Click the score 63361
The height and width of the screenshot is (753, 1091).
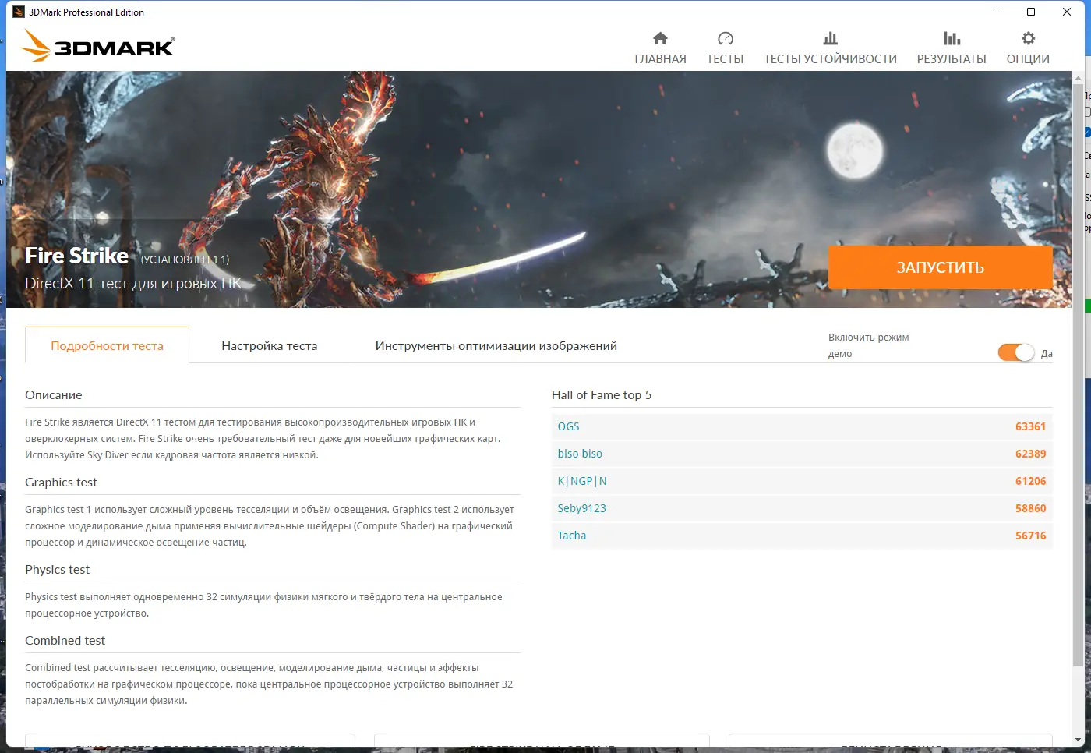[x=1030, y=426]
